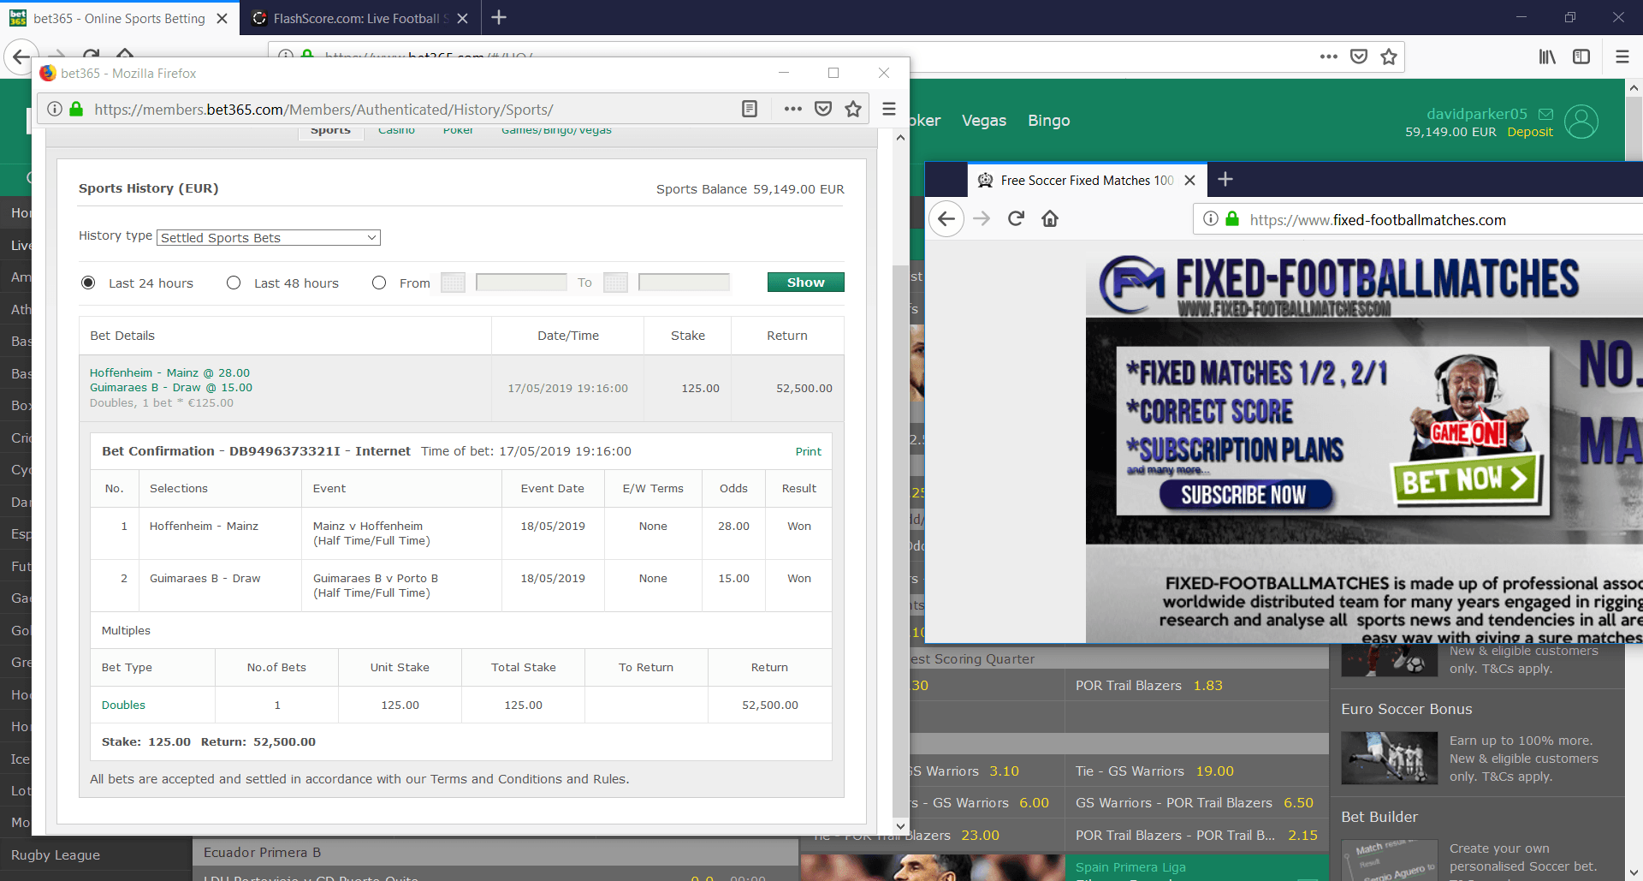Bookmark the bet365 history page with star
Viewport: 1643px width, 881px height.
click(x=853, y=109)
